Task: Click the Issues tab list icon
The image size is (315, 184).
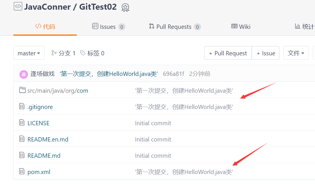Action: (95, 26)
